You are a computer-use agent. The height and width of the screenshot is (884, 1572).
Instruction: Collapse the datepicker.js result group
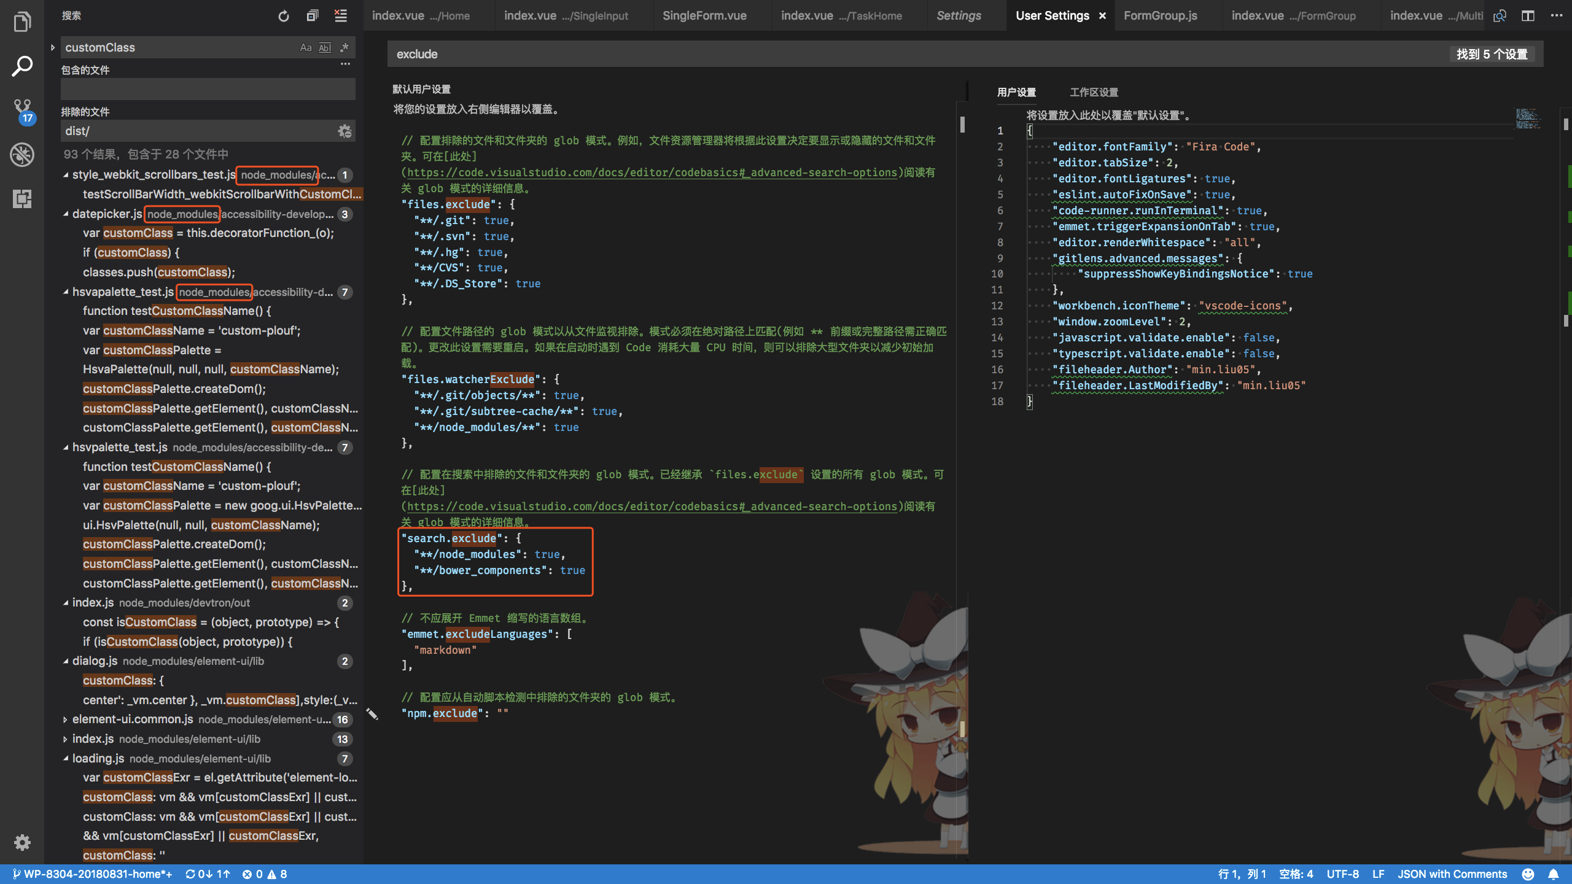click(x=66, y=214)
